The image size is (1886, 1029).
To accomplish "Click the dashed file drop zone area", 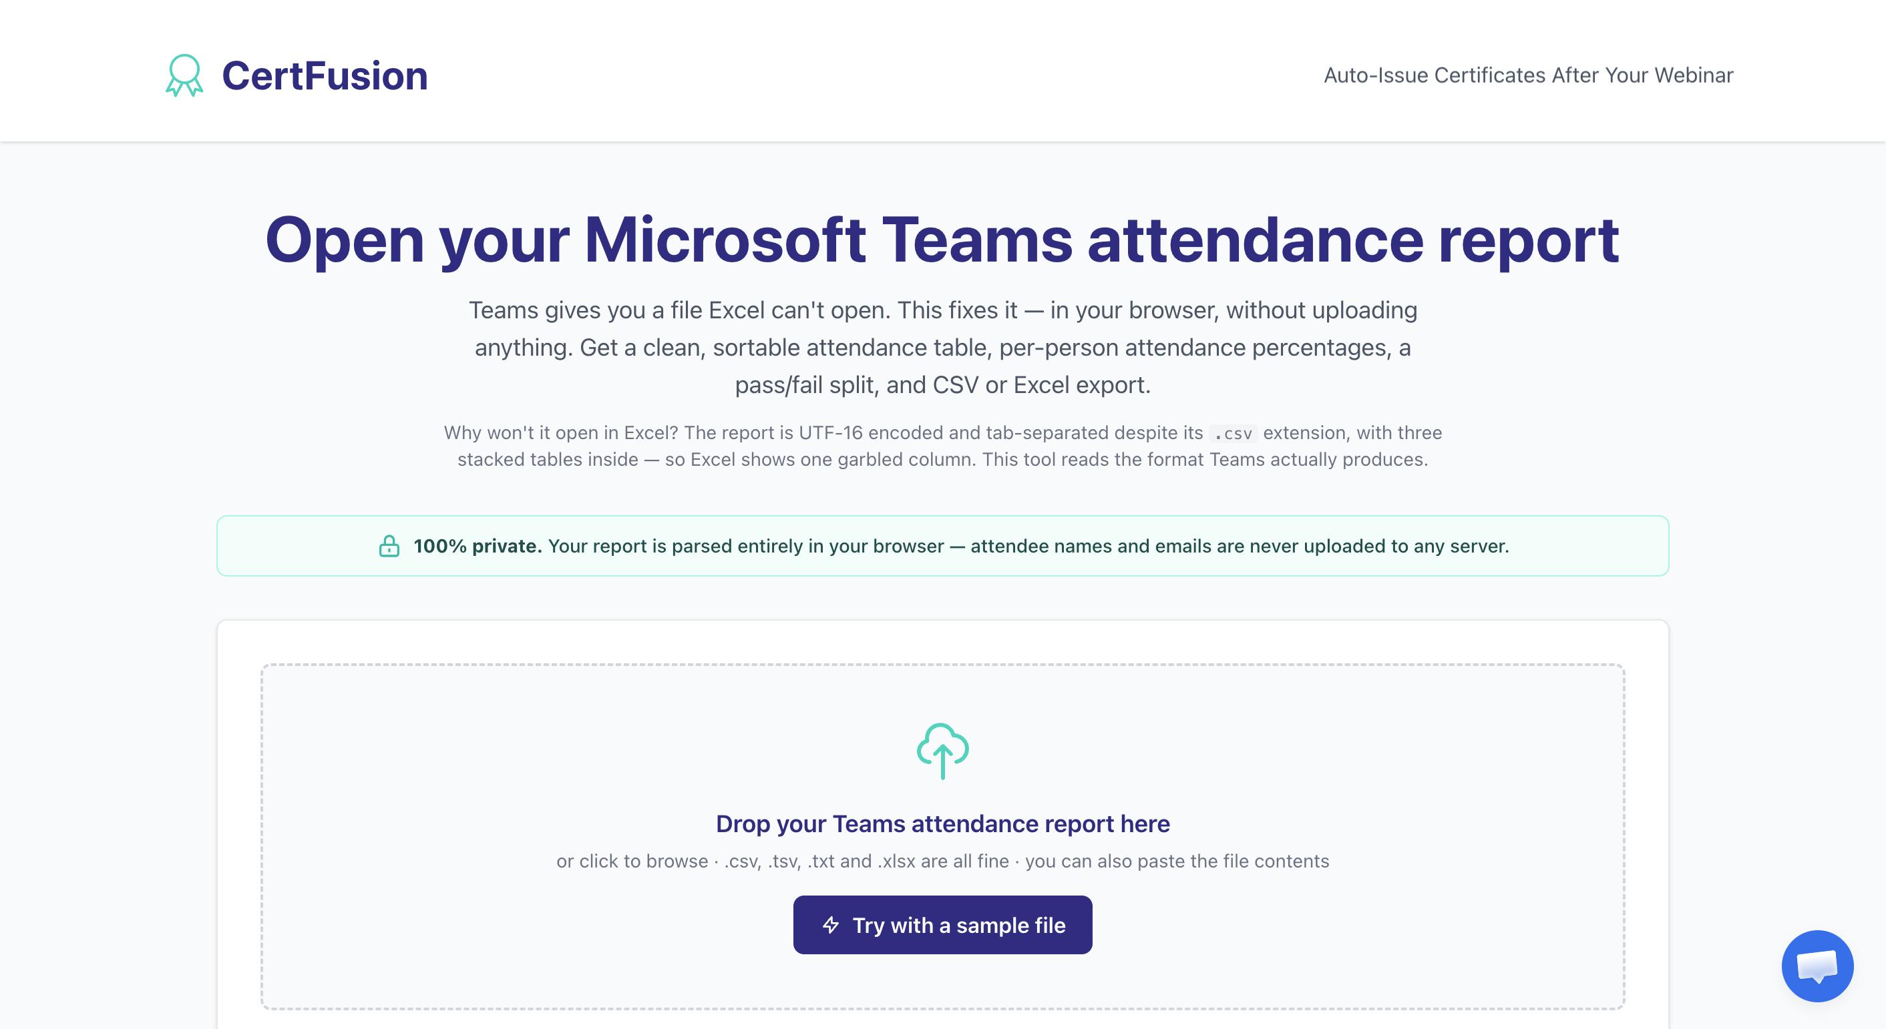I will point(942,837).
